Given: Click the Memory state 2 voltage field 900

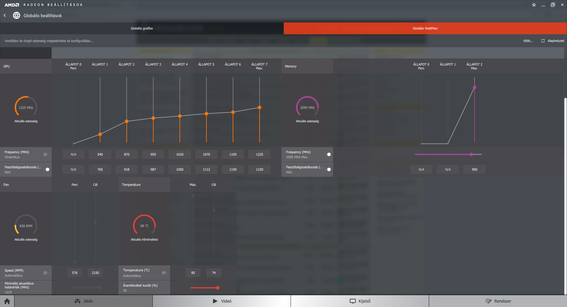Looking at the screenshot, I should click(475, 169).
